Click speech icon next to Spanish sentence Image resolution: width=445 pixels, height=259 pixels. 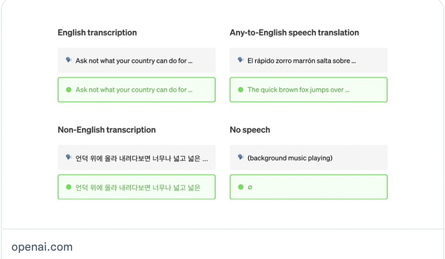click(x=240, y=60)
